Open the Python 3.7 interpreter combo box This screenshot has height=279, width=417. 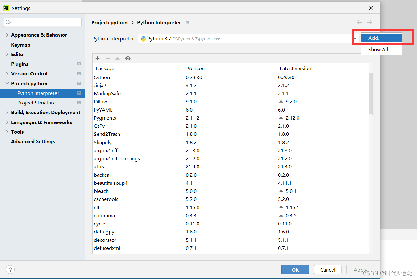248,39
